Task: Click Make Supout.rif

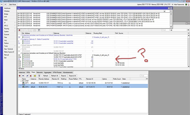Action: point(9,52)
